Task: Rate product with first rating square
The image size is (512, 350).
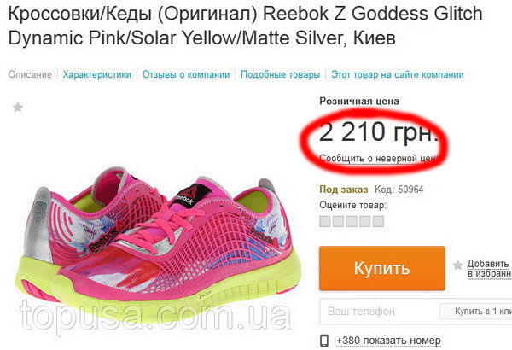Action: pos(324,221)
